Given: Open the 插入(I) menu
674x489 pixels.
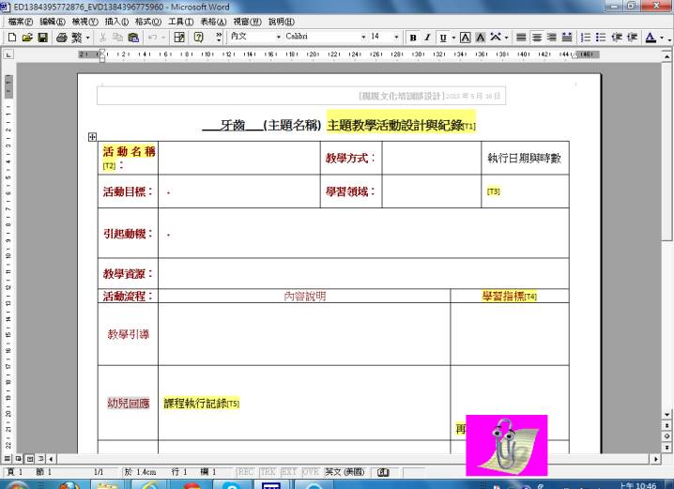Looking at the screenshot, I should (116, 21).
